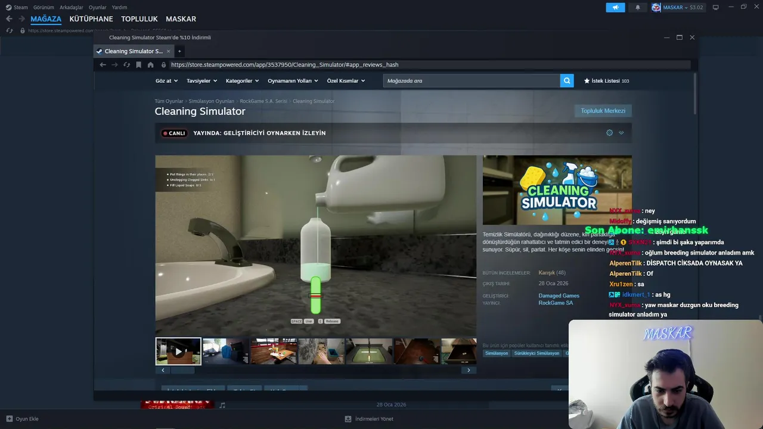Open İndirmeleri Yönet downloads manager
The width and height of the screenshot is (763, 429).
pos(369,419)
